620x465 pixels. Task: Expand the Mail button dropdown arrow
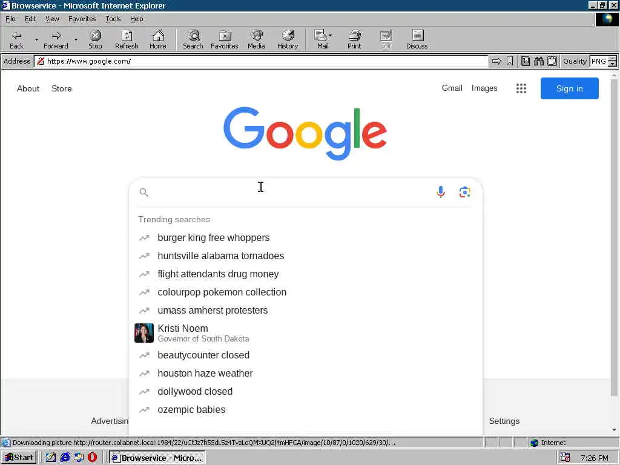[x=330, y=36]
